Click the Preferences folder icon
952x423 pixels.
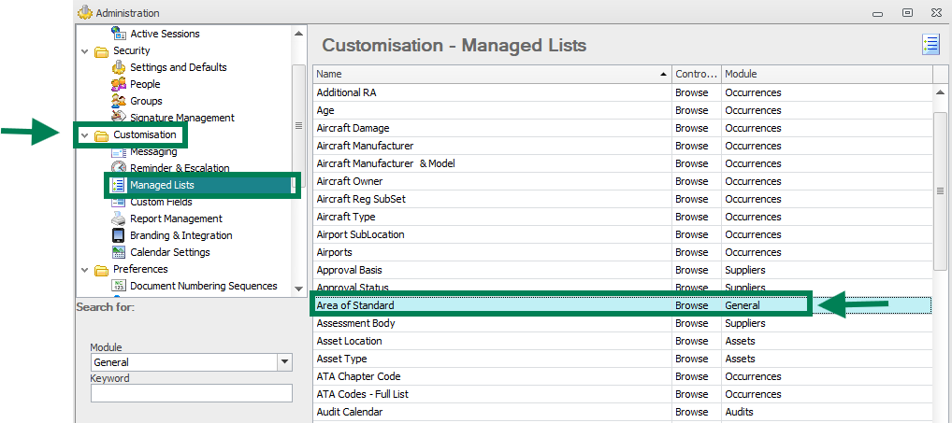pyautogui.click(x=101, y=270)
